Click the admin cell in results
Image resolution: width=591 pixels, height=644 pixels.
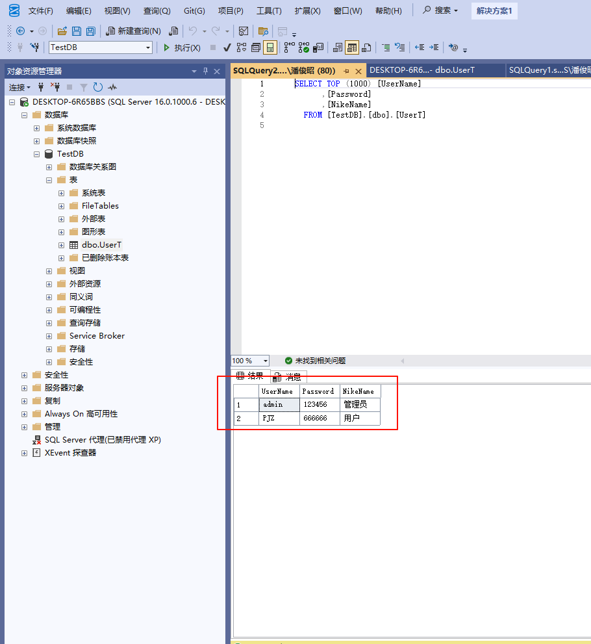coord(279,405)
